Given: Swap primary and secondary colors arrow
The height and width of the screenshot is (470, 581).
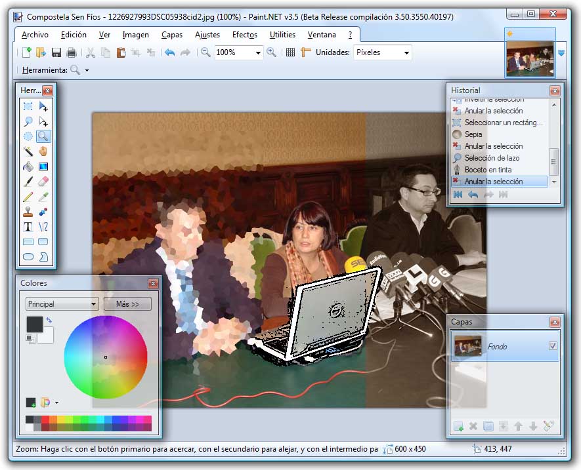Looking at the screenshot, I should coord(49,321).
